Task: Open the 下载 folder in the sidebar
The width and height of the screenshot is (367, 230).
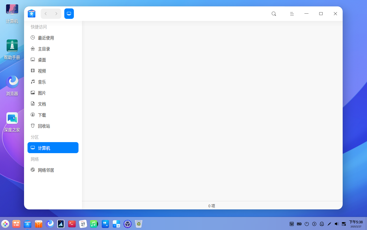Action: [53, 115]
